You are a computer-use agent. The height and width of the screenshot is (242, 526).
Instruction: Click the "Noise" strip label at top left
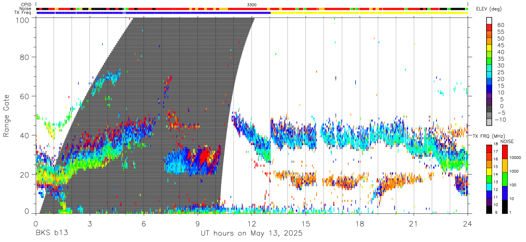point(26,9)
